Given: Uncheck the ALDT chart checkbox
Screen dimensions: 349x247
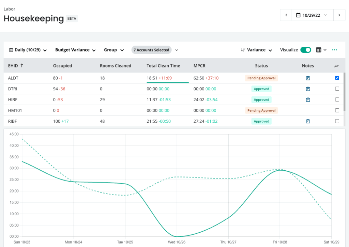Looking at the screenshot, I should click(337, 78).
